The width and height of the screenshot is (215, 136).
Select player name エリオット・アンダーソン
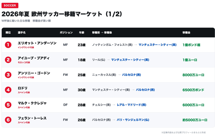point(37,43)
